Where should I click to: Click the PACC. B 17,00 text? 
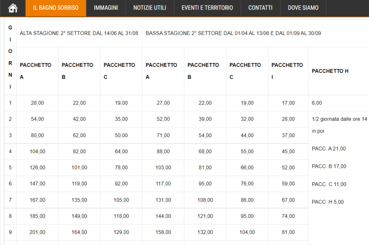pyautogui.click(x=328, y=166)
